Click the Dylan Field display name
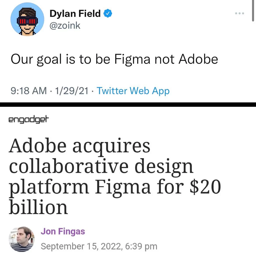Image resolution: width=256 pixels, height=256 pixels. [75, 14]
